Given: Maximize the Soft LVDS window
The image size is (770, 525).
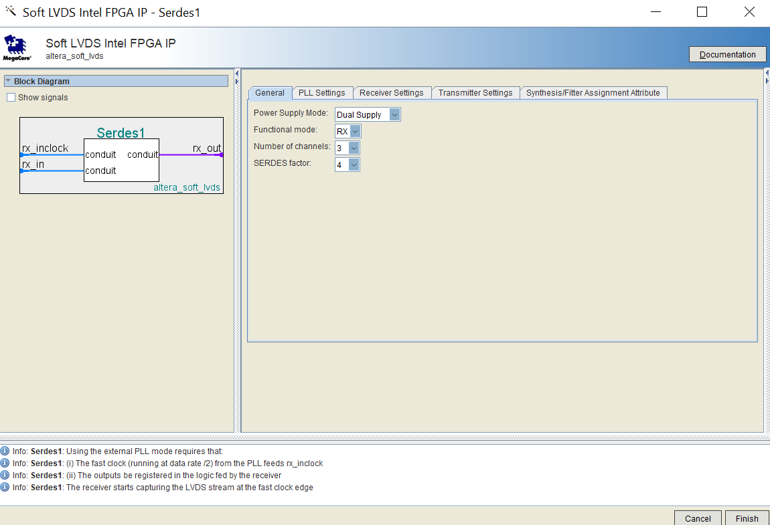Looking at the screenshot, I should (x=702, y=12).
